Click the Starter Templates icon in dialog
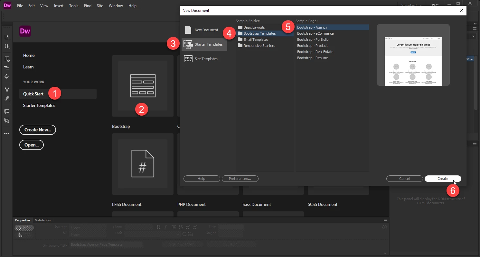The width and height of the screenshot is (480, 257). click(x=188, y=44)
